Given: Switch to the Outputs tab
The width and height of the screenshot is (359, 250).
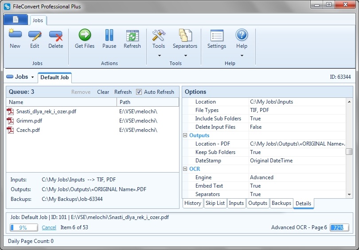Looking at the screenshot, I should [258, 203].
